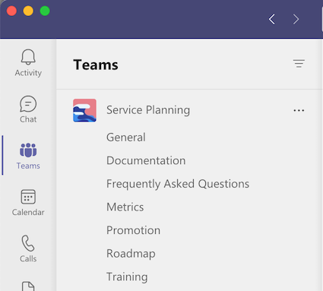The image size is (323, 291).
Task: Open Service Planning more options ellipsis
Action: (x=299, y=110)
